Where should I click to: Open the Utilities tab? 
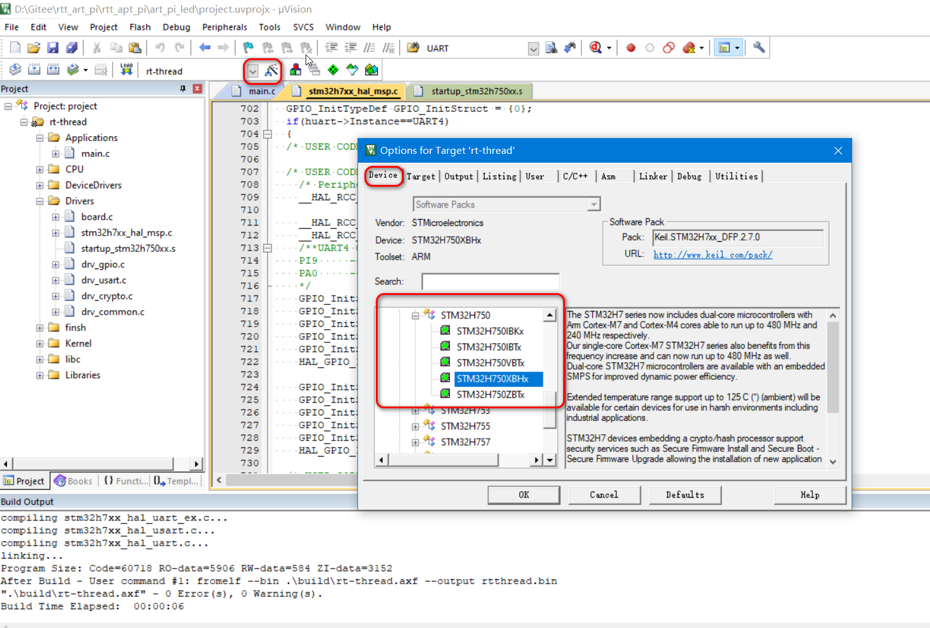pos(736,177)
